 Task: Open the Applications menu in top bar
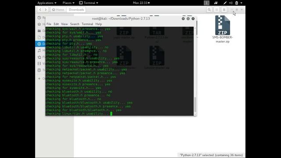[x=47, y=3]
